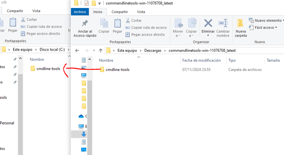284x155 pixels.
Task: Click the 'Eliminar' red X icon
Action: (x=208, y=24)
